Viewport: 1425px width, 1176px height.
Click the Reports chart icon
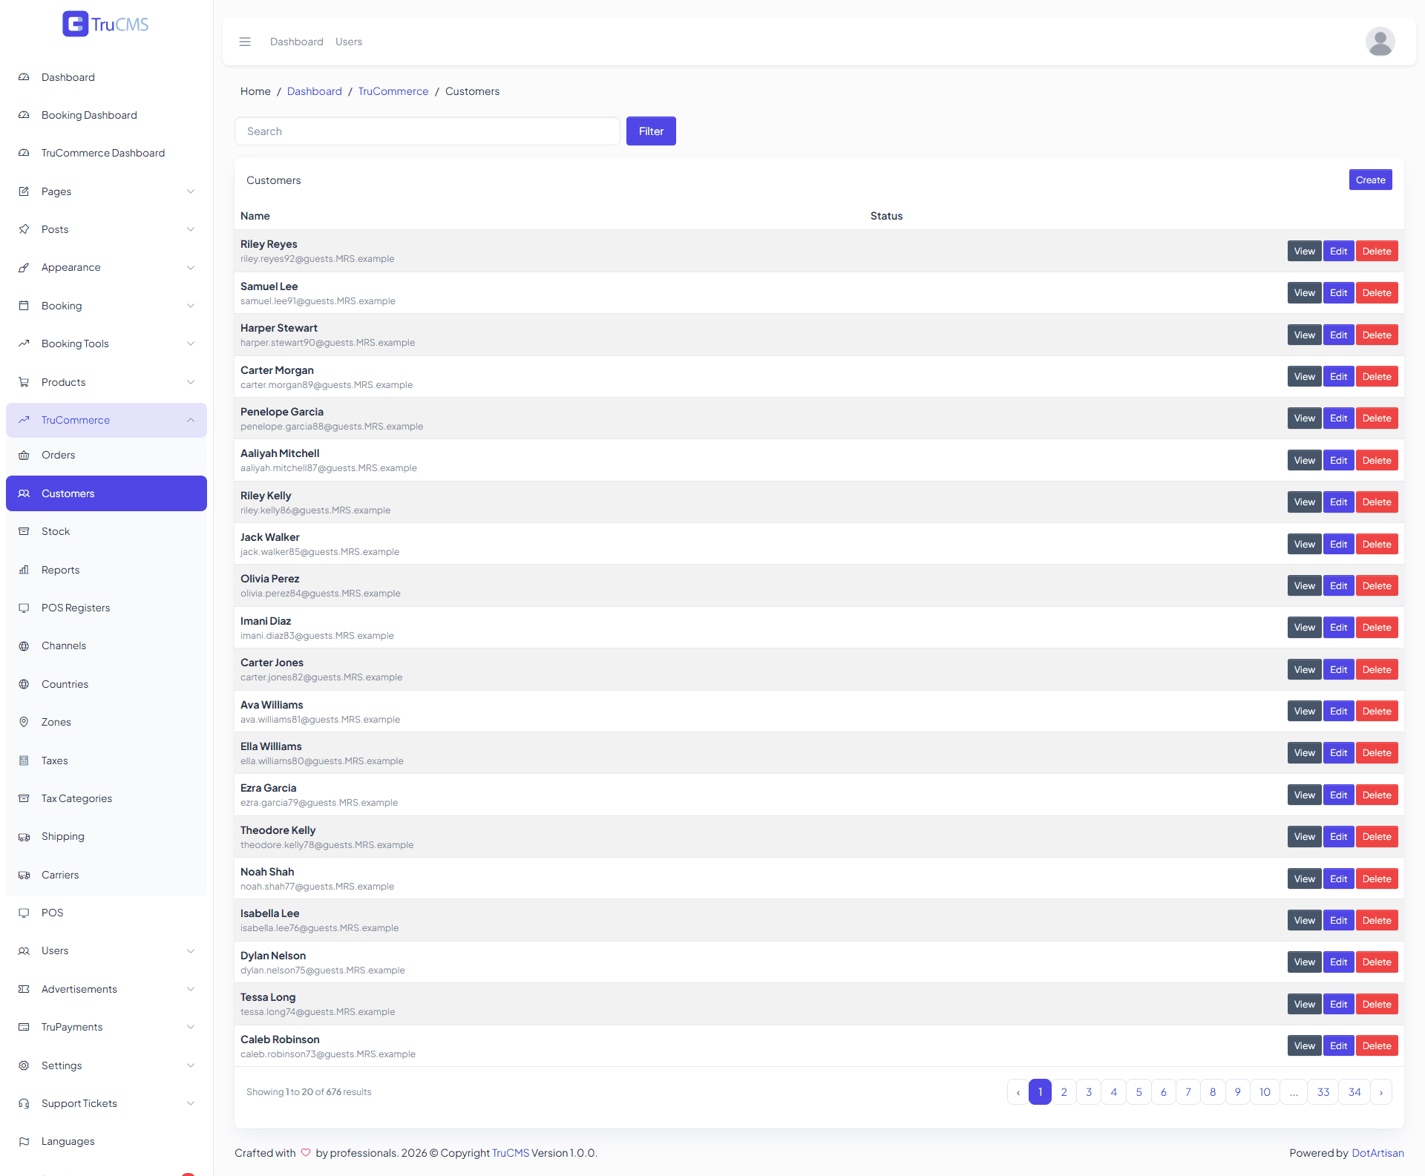[x=24, y=570]
